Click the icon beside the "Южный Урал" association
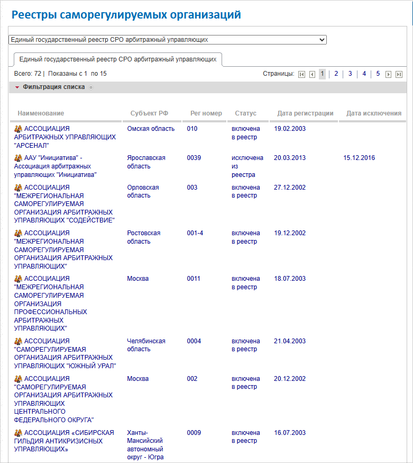 [18, 341]
